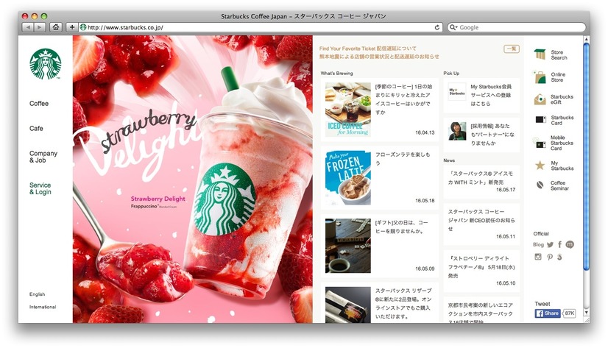This screenshot has width=608, height=348.
Task: Open the International link
Action: pos(43,307)
